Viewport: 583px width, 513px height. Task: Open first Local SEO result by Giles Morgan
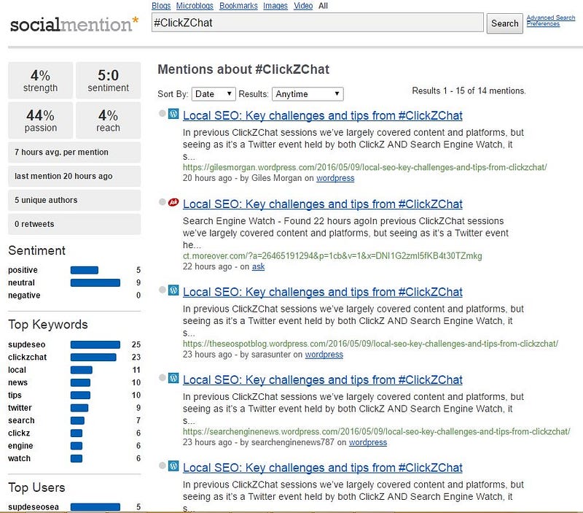pyautogui.click(x=322, y=115)
